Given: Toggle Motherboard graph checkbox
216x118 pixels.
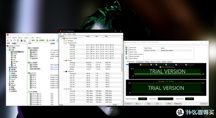Looking at the screenshot, I should (x=140, y=65).
